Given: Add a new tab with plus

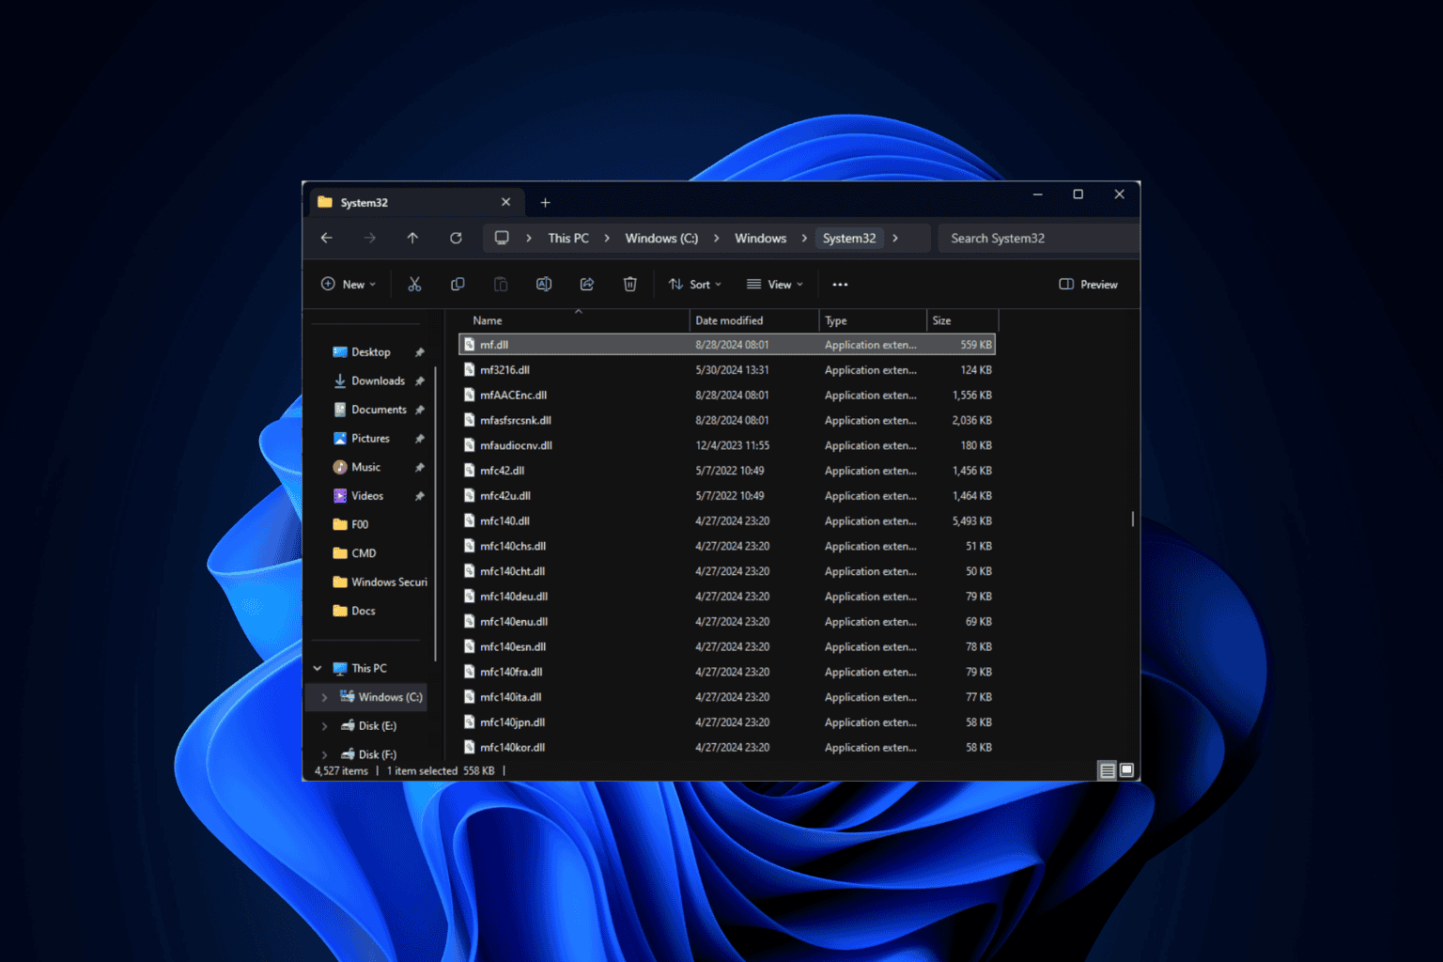Looking at the screenshot, I should click(x=545, y=203).
